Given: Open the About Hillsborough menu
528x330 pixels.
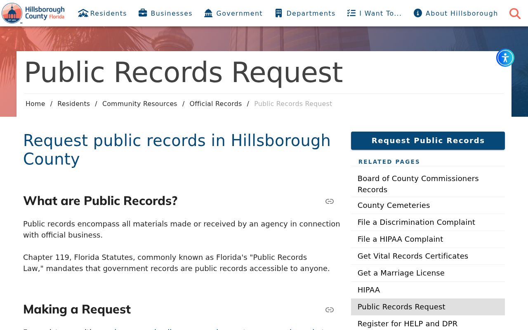Looking at the screenshot, I should 455,13.
